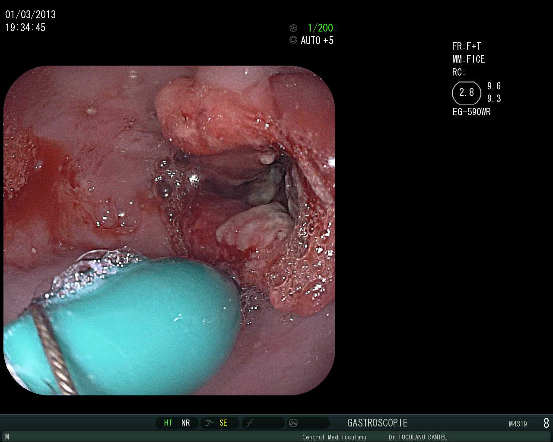
Task: Click the MM:FICE mode text
Action: click(469, 59)
